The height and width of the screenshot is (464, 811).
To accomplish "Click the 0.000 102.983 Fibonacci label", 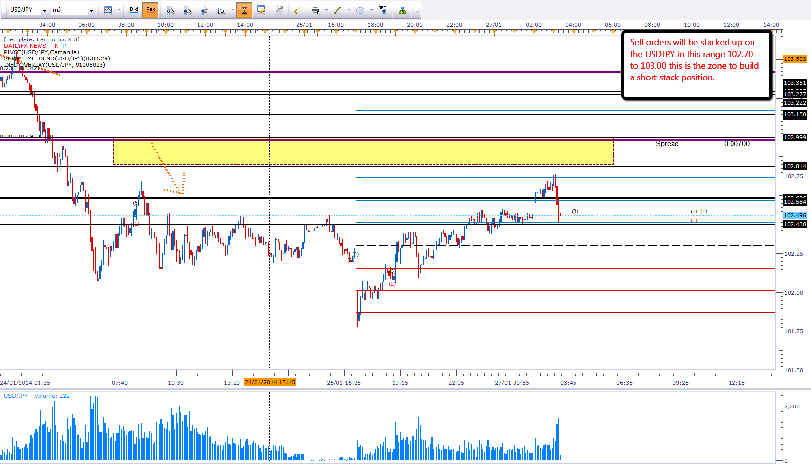I will coord(20,136).
